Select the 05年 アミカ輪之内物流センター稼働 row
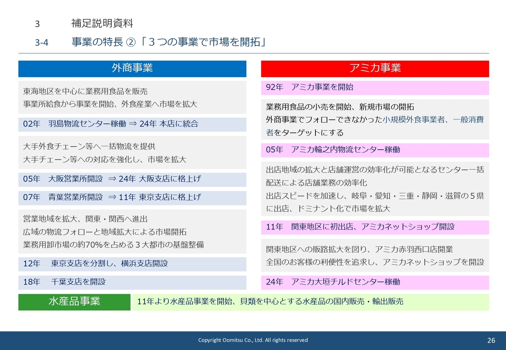The height and width of the screenshot is (350, 506). click(x=375, y=150)
